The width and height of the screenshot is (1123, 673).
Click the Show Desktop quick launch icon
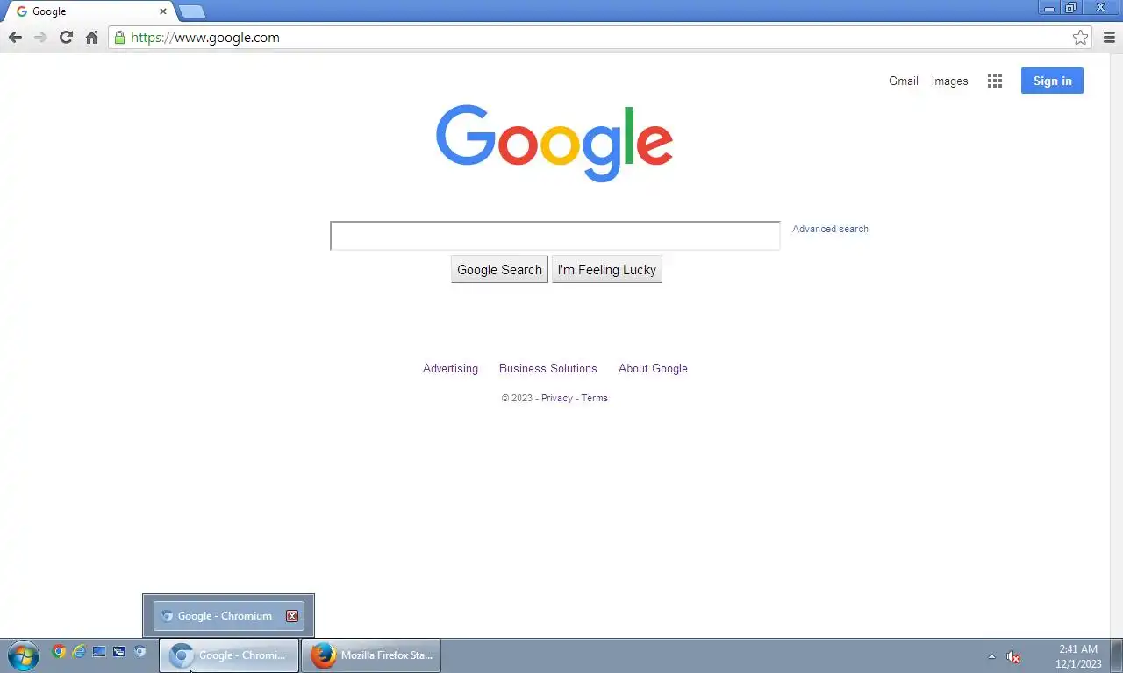point(99,651)
